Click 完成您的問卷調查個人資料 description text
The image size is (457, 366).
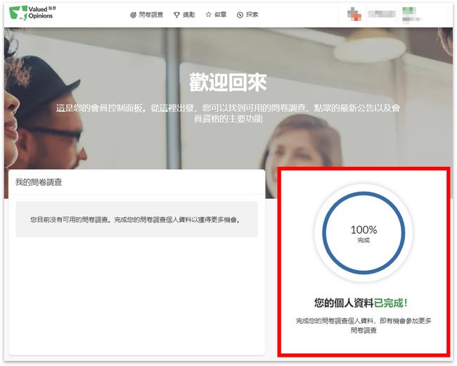363,325
